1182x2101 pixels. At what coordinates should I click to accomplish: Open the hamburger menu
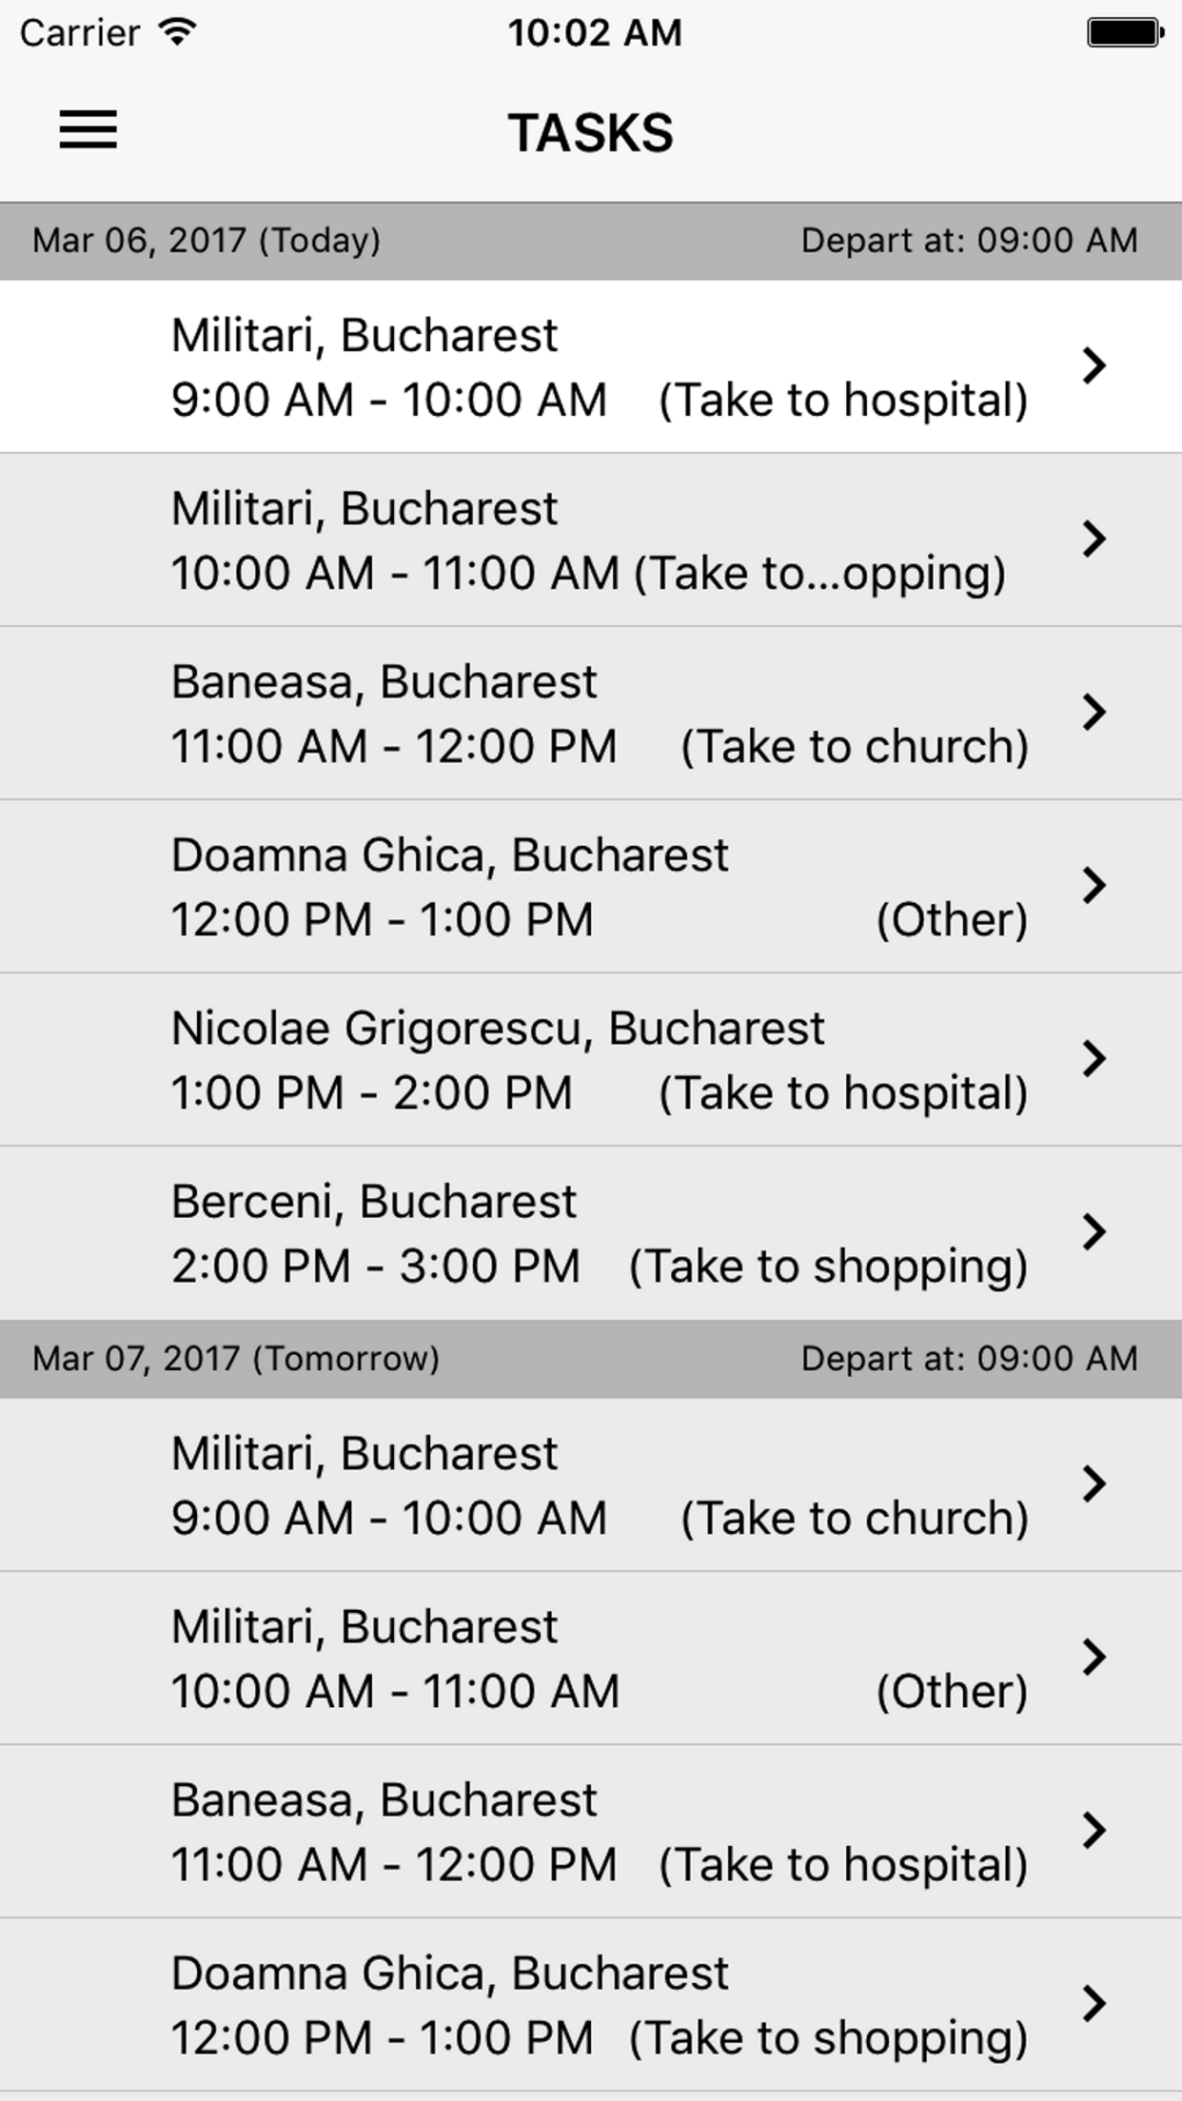88,129
